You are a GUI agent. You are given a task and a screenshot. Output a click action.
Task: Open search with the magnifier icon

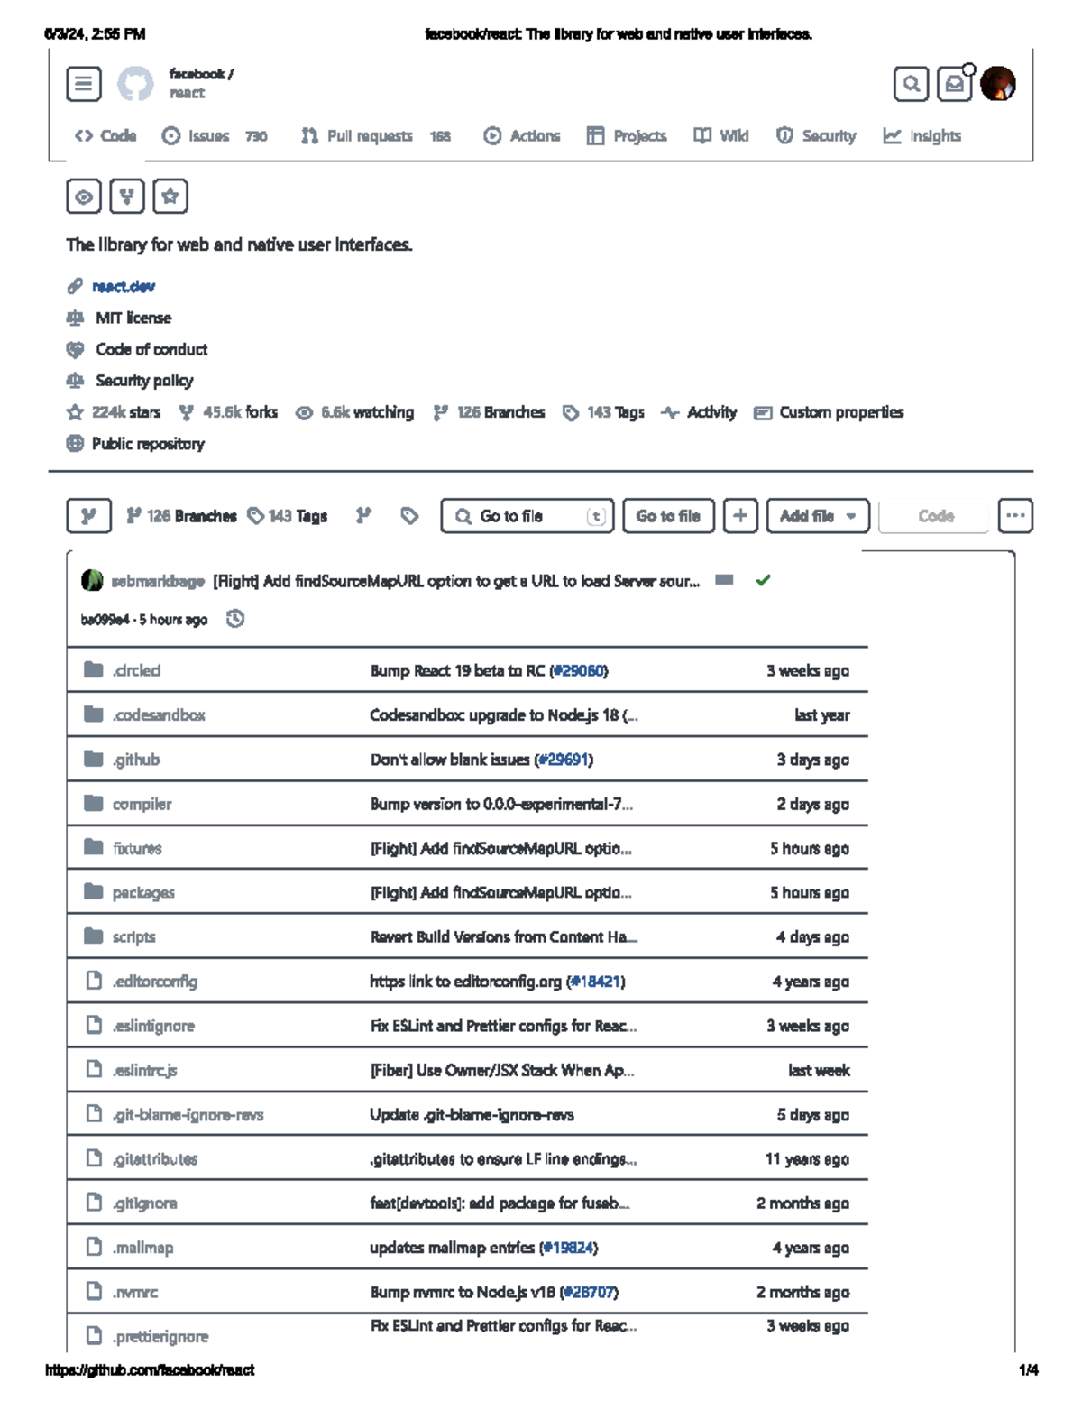912,84
